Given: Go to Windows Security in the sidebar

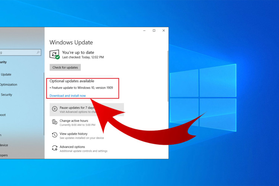Looking at the screenshot, I should [7, 94].
